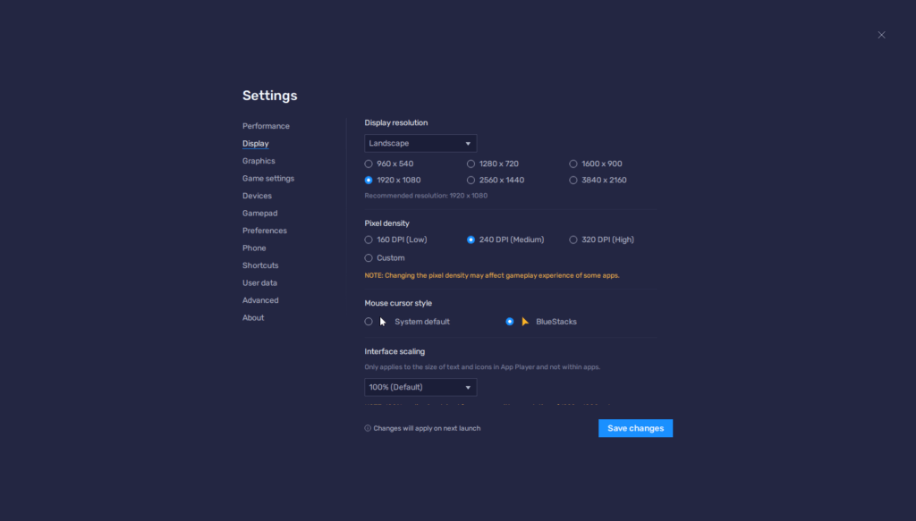Click 'Changes will apply on next launch' text
Screen dimensions: 916x521
click(427, 428)
